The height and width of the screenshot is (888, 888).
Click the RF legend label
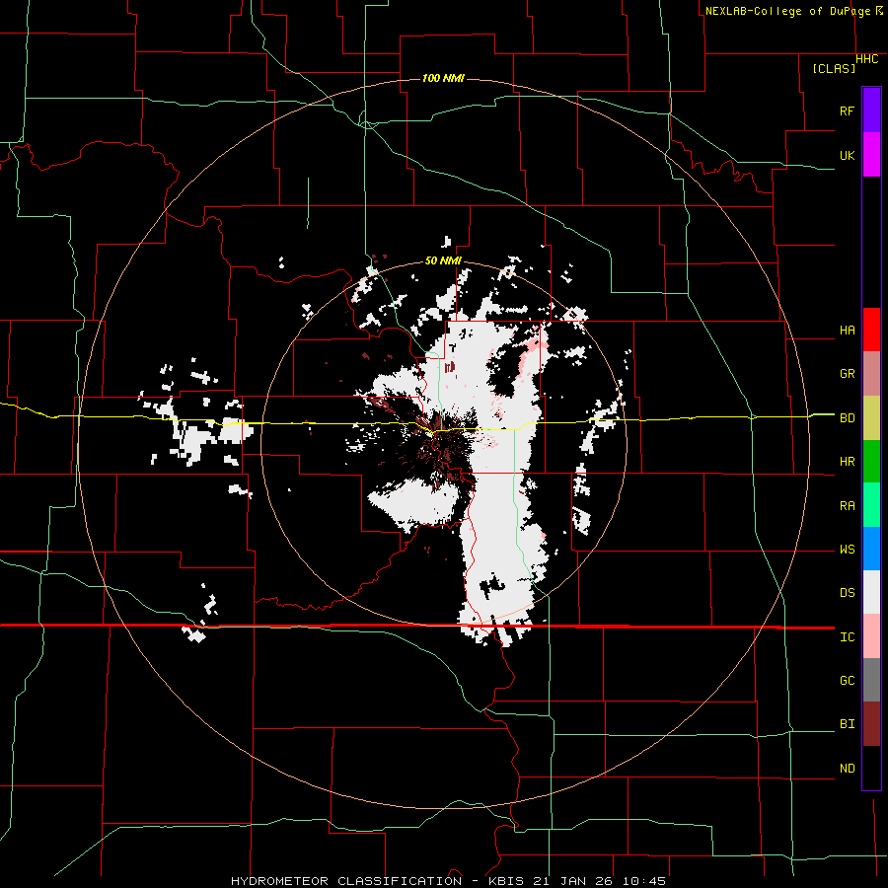pos(847,111)
